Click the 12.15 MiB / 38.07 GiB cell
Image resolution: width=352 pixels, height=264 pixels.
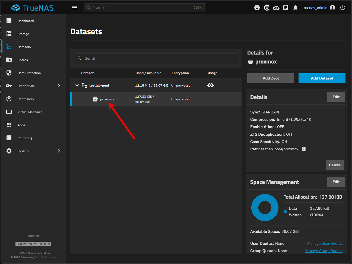click(152, 85)
